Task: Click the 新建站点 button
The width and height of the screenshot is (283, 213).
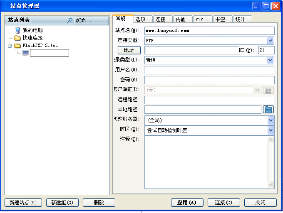Action: [23, 203]
